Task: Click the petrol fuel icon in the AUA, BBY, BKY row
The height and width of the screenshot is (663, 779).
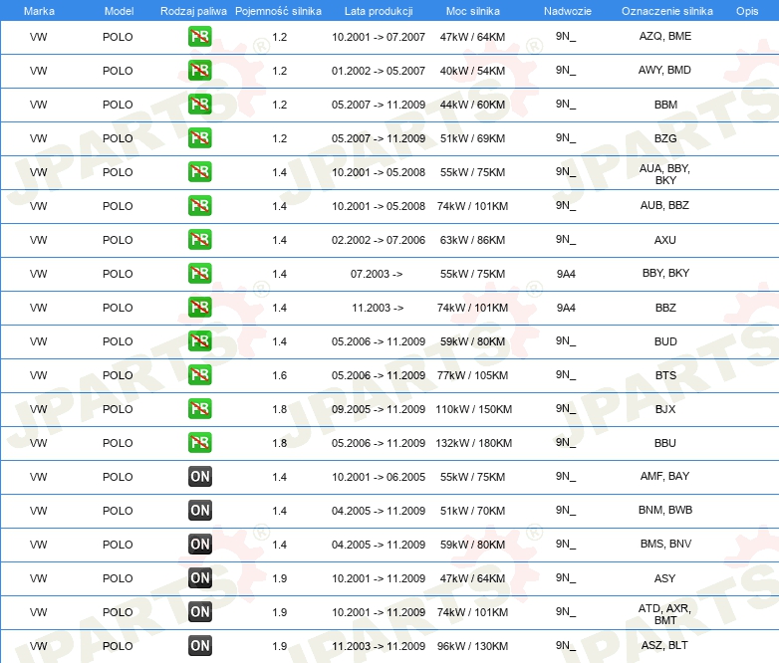Action: pyautogui.click(x=199, y=172)
